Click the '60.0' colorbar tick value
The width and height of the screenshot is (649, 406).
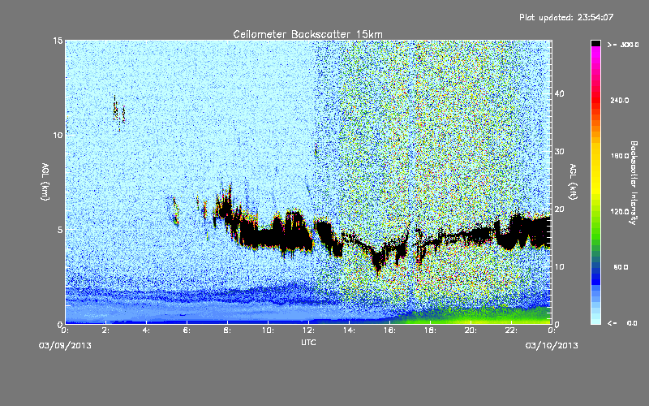(621, 267)
